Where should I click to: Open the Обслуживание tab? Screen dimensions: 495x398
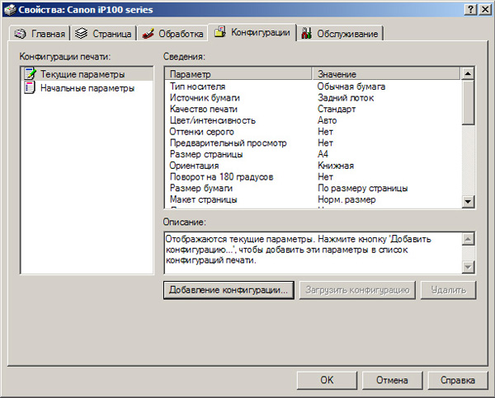pyautogui.click(x=340, y=34)
